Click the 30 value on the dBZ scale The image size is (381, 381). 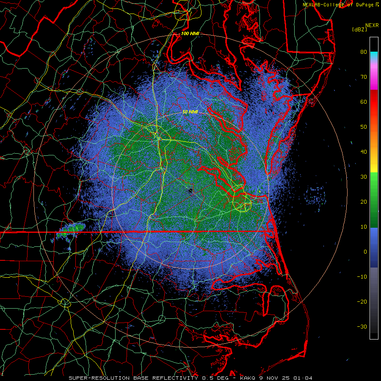(364, 177)
